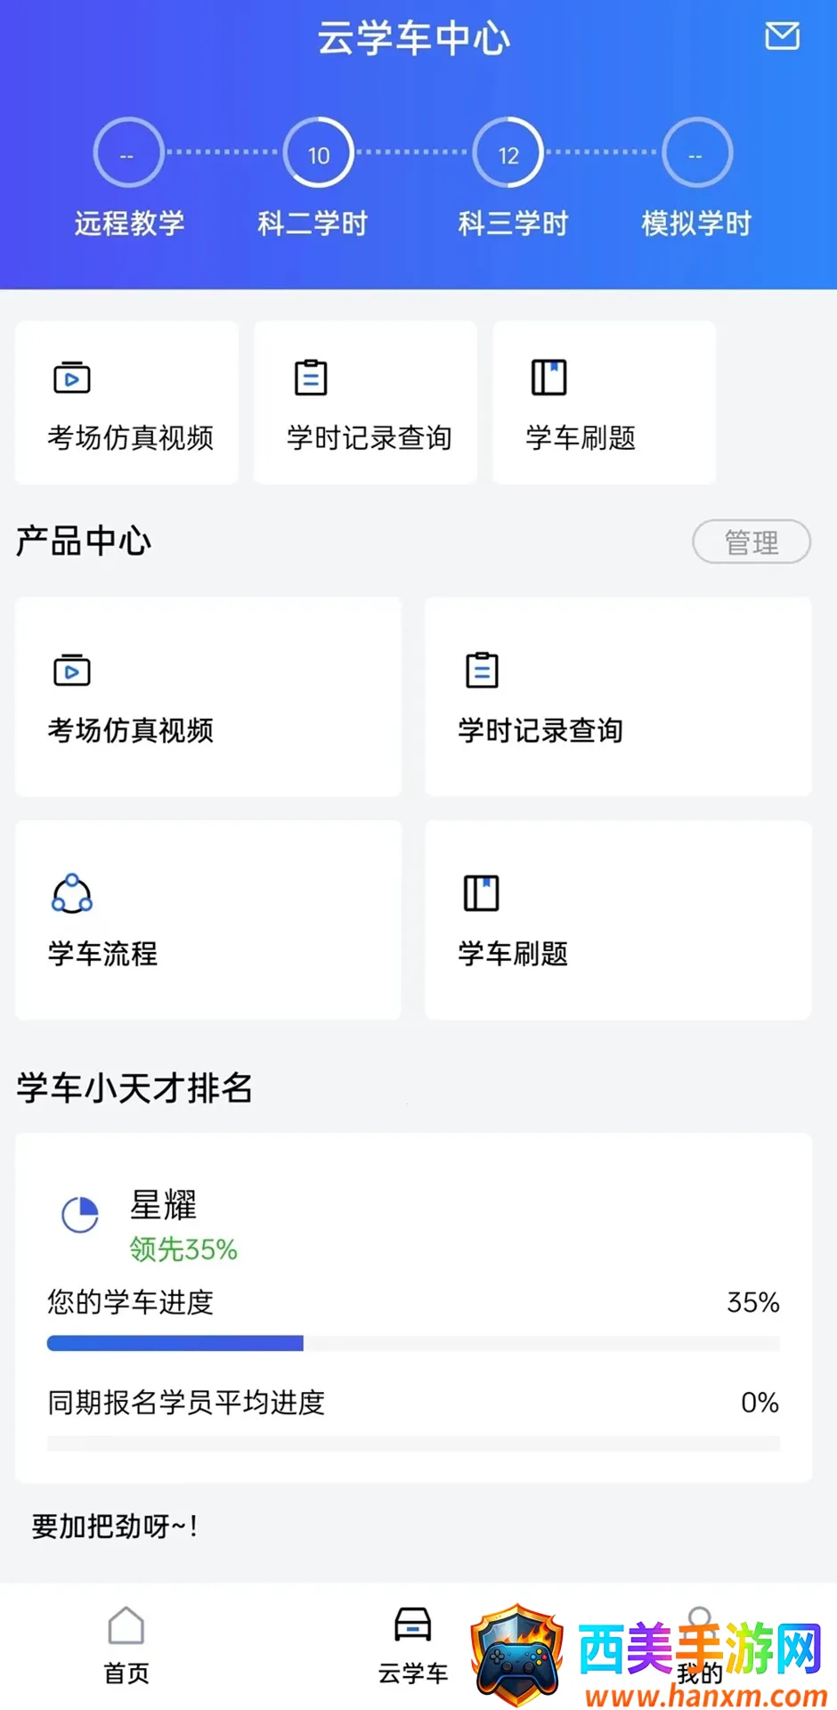
Task: Click the pie chart icon beside 星耀
Action: tap(80, 1215)
